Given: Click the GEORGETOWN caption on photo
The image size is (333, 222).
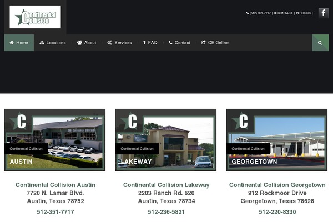Looking at the screenshot, I should click(254, 162).
